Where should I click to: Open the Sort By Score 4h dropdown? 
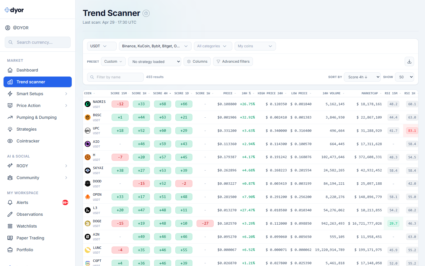(x=362, y=77)
